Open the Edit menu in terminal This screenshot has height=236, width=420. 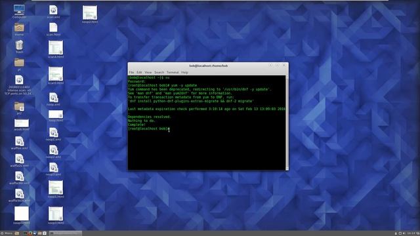click(x=139, y=72)
